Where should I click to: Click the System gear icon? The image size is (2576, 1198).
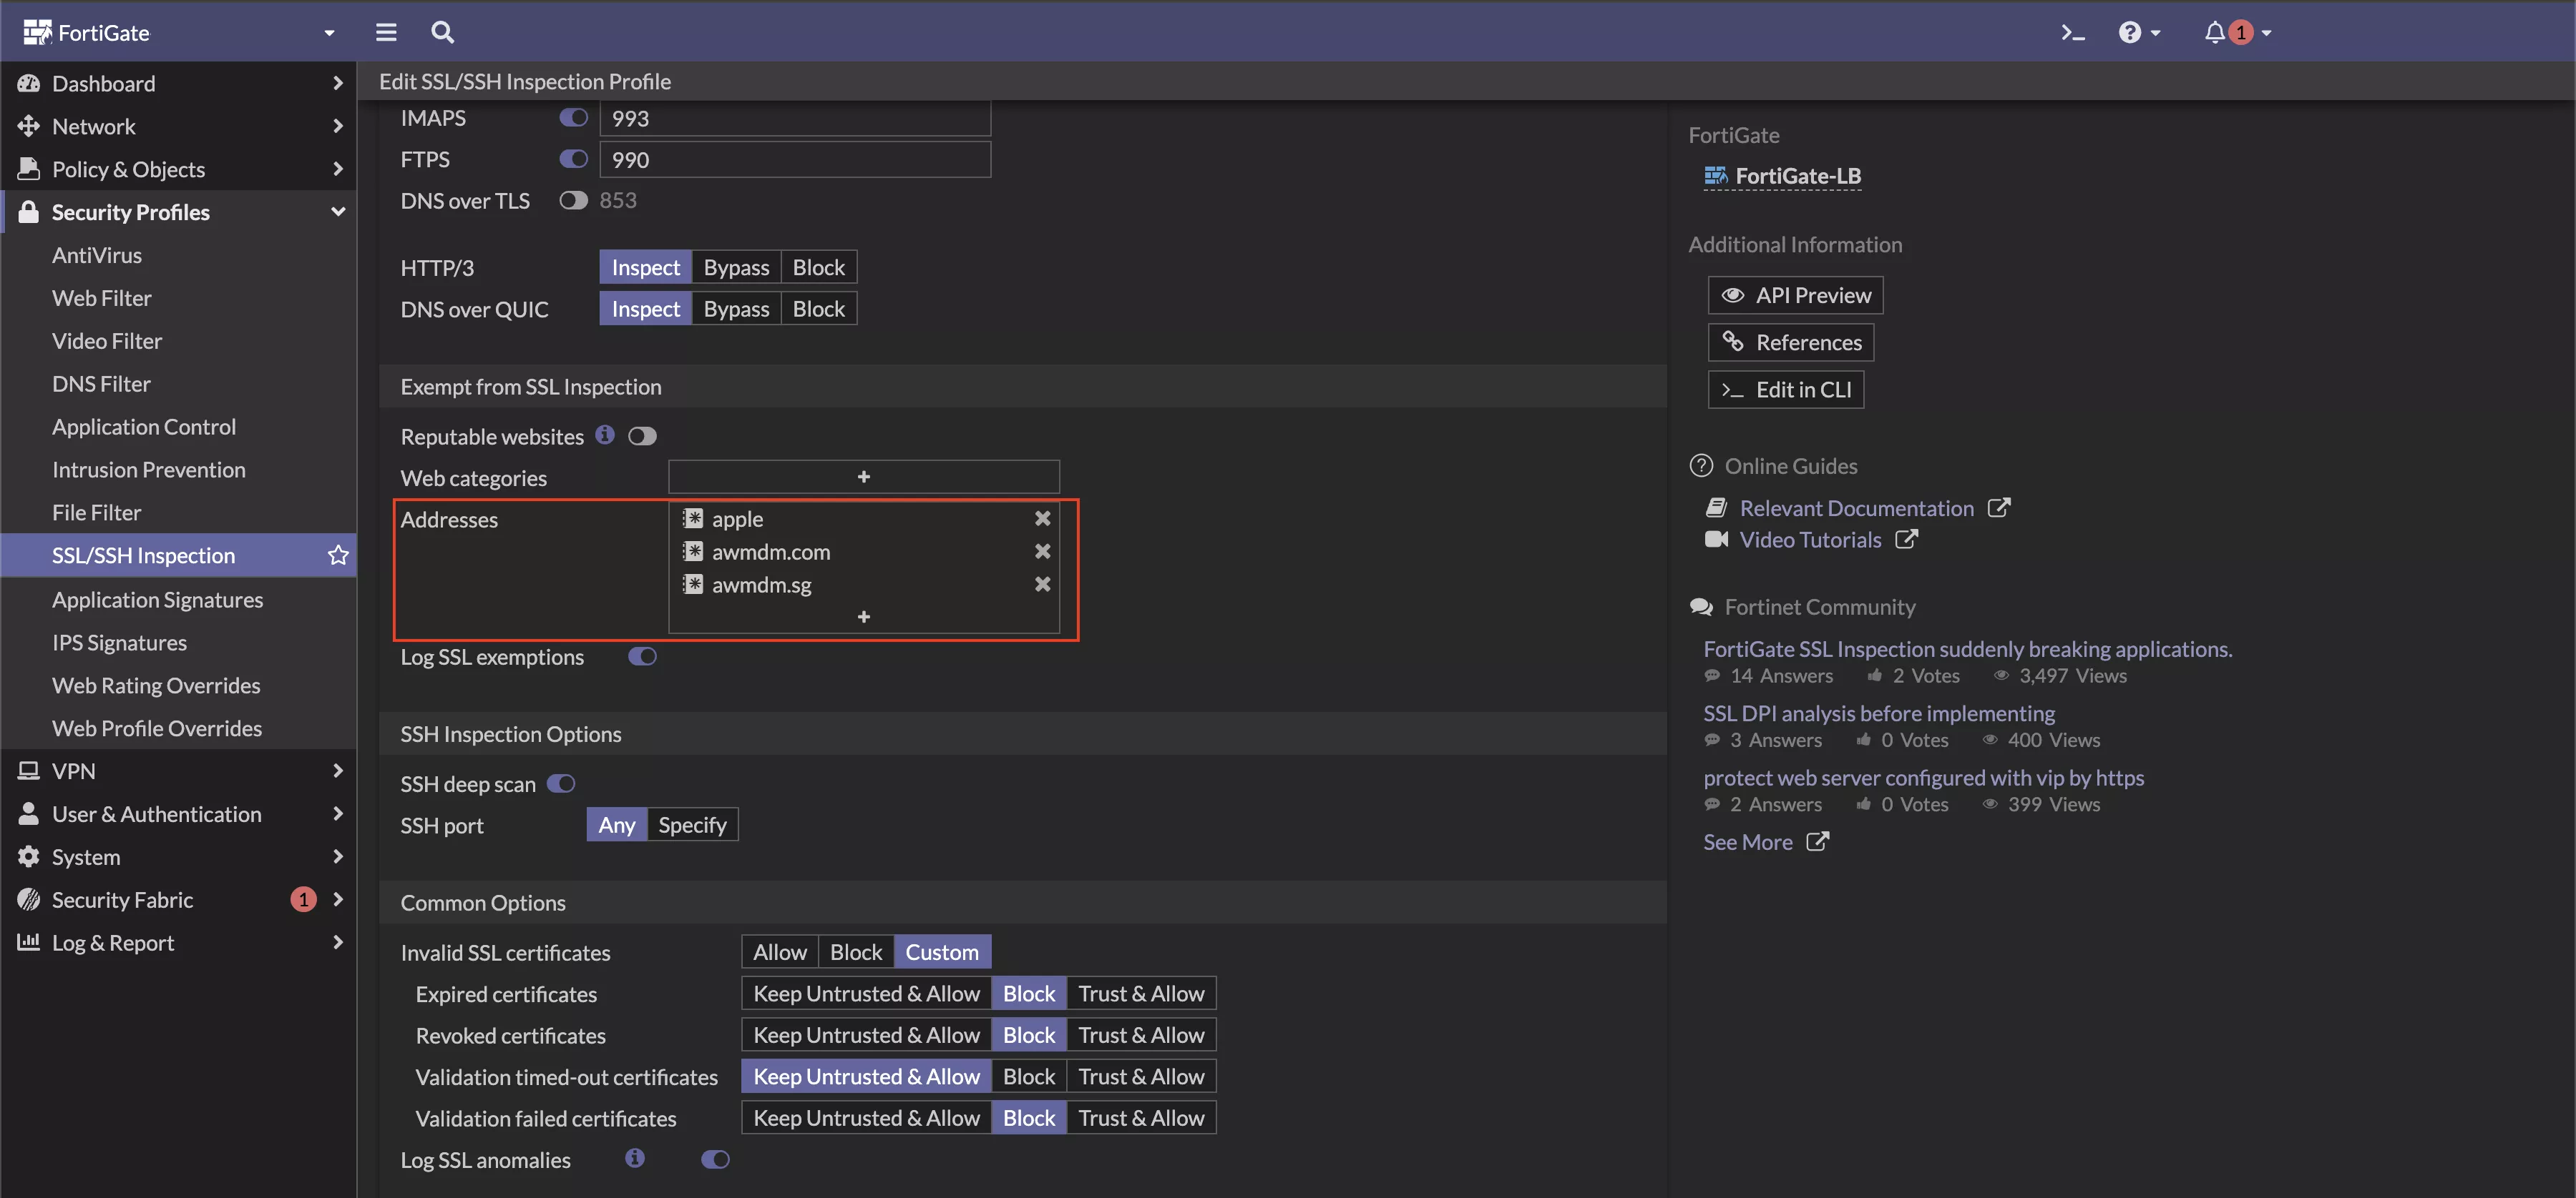pyautogui.click(x=29, y=856)
